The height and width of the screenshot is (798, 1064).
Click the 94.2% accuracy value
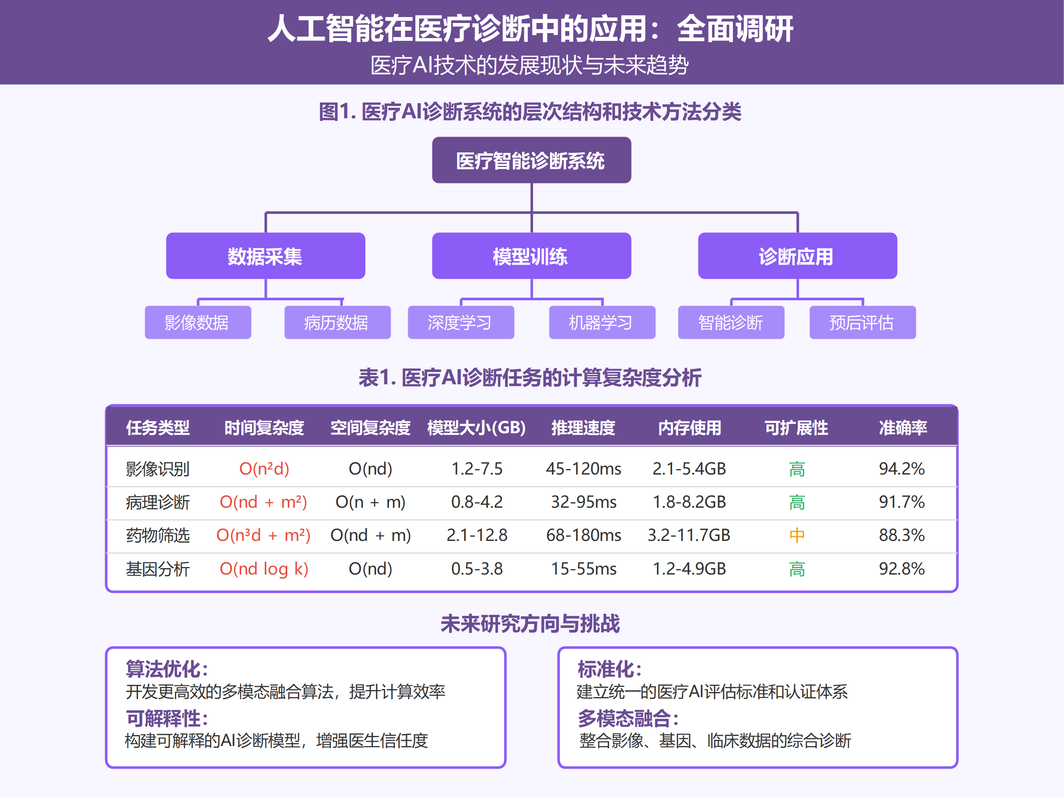coord(902,469)
